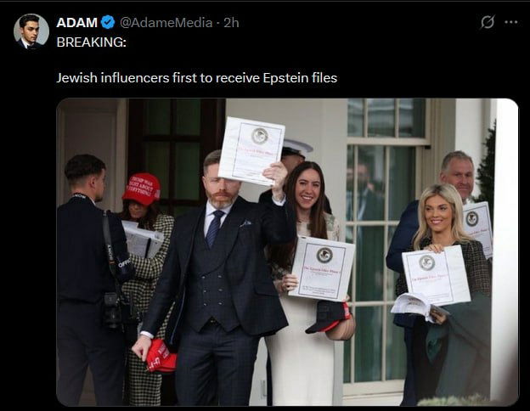530x411 pixels.
Task: Click the red hat in man's lowered hand
Action: (161, 357)
